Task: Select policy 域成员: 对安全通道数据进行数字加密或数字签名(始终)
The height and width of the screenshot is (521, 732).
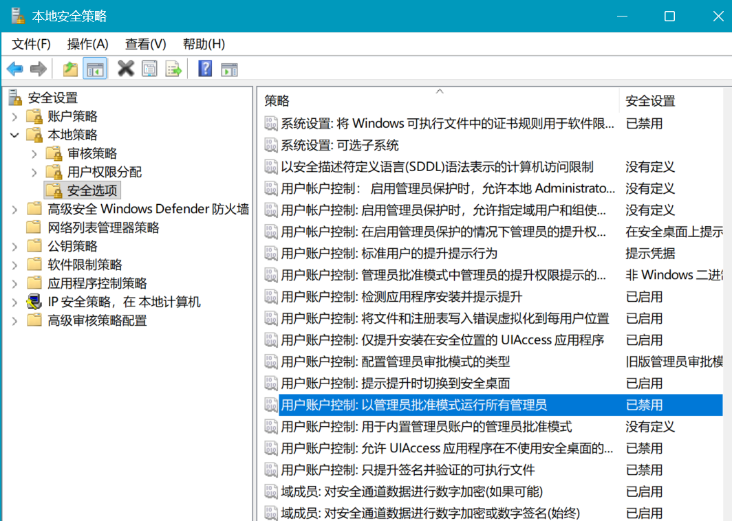Action: (x=430, y=513)
